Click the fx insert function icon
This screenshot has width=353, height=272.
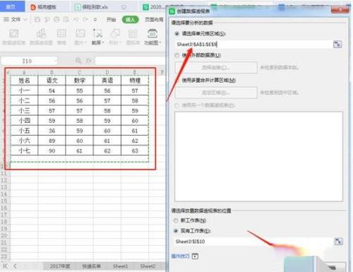[89, 61]
